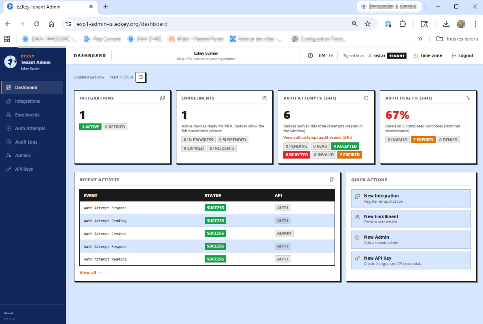This screenshot has height=324, width=483.
Task: Open the API Keys sidebar menu item
Action: pyautogui.click(x=32, y=169)
